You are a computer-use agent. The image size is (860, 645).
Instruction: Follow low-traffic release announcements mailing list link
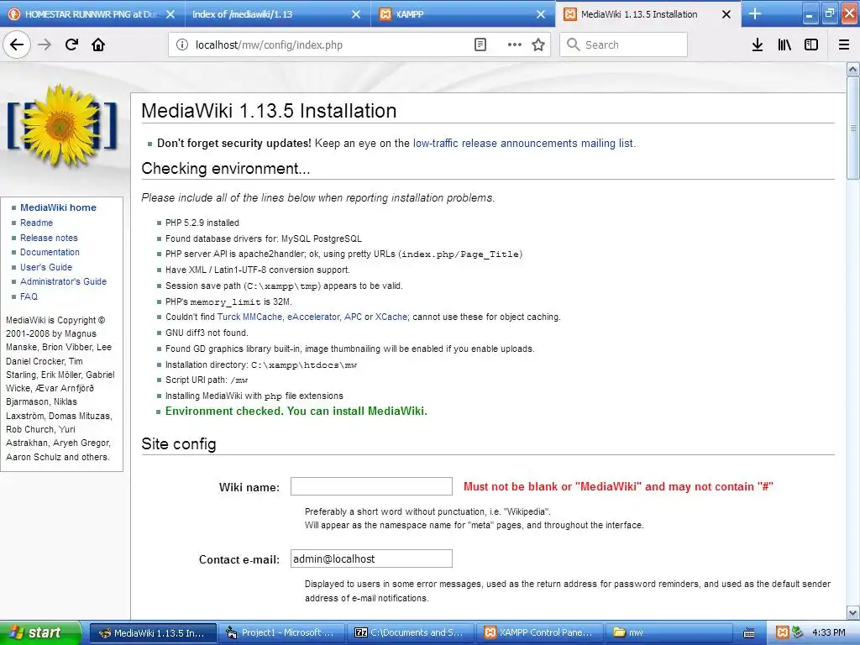tap(523, 143)
